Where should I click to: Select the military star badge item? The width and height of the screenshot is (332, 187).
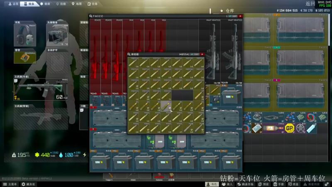click(x=300, y=128)
